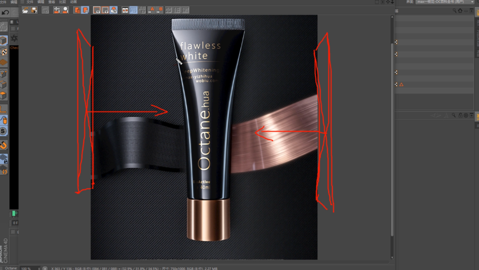
Task: Switch to Polygons mode
Action: pos(3,96)
